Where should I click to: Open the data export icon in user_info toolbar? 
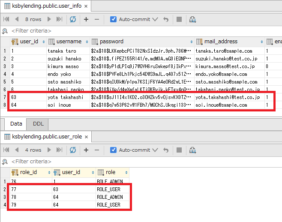pos(192,19)
